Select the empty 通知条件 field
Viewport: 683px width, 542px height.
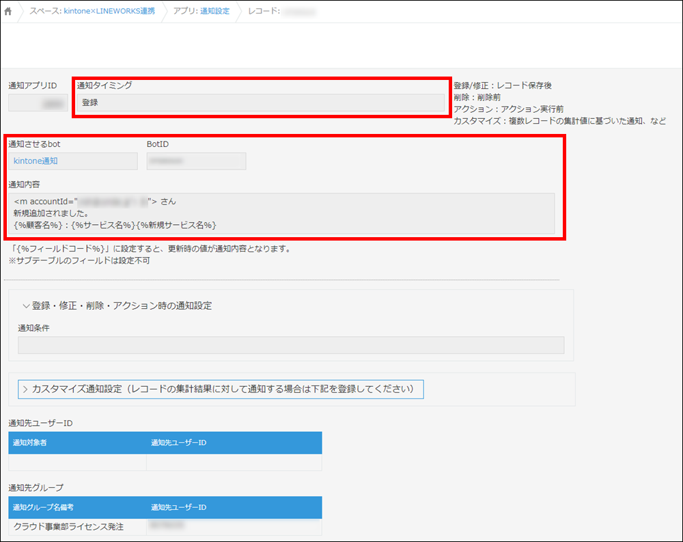click(291, 345)
